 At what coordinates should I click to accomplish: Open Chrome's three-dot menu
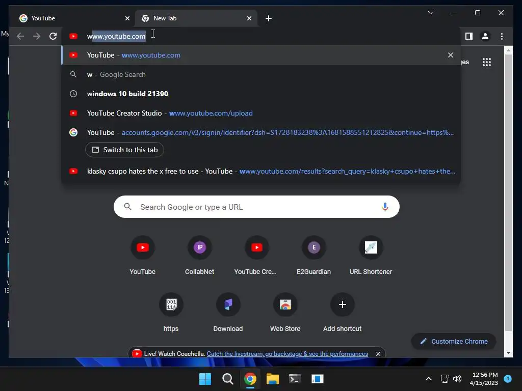502,36
